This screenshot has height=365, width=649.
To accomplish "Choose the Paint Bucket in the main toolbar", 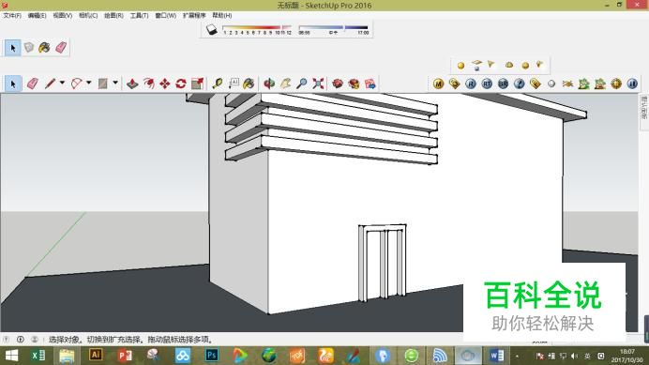I will pos(249,84).
